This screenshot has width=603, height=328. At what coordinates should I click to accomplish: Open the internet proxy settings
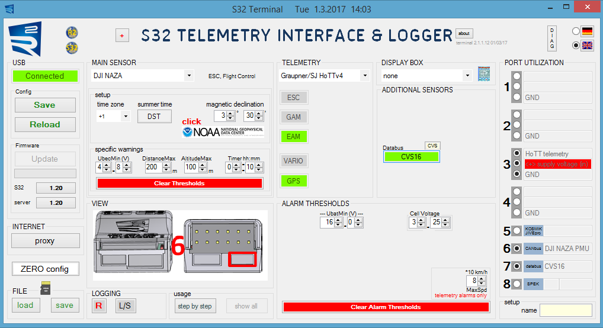click(46, 241)
